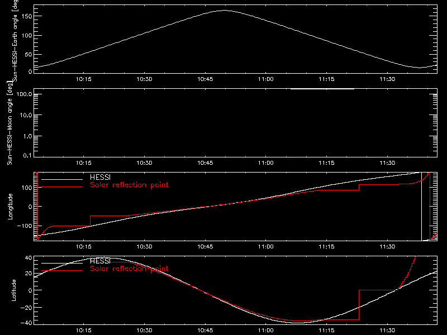Click the Sun-HESSI-Moon angle [deg] axis title
Image resolution: width=447 pixels, height=335 pixels.
(9, 123)
